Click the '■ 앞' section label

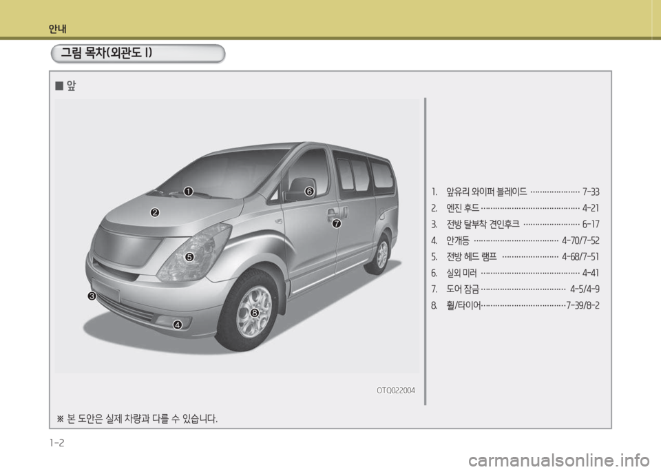click(x=66, y=86)
